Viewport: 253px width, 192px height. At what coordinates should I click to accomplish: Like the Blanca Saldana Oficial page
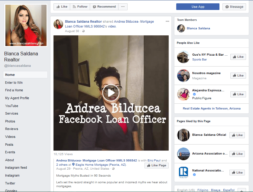(237, 135)
